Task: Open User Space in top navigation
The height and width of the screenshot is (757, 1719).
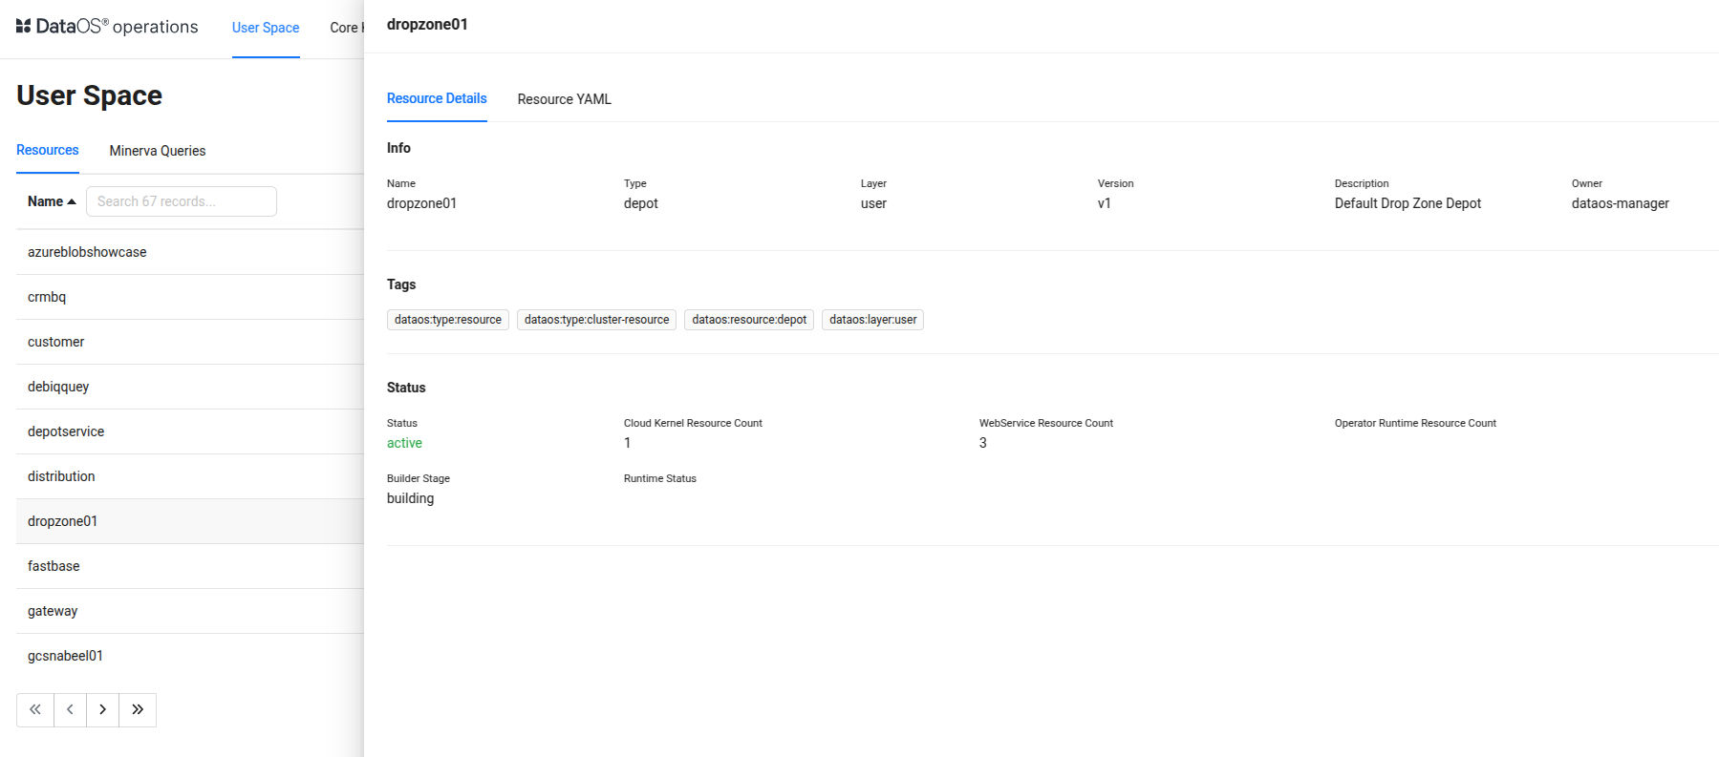Action: (266, 28)
